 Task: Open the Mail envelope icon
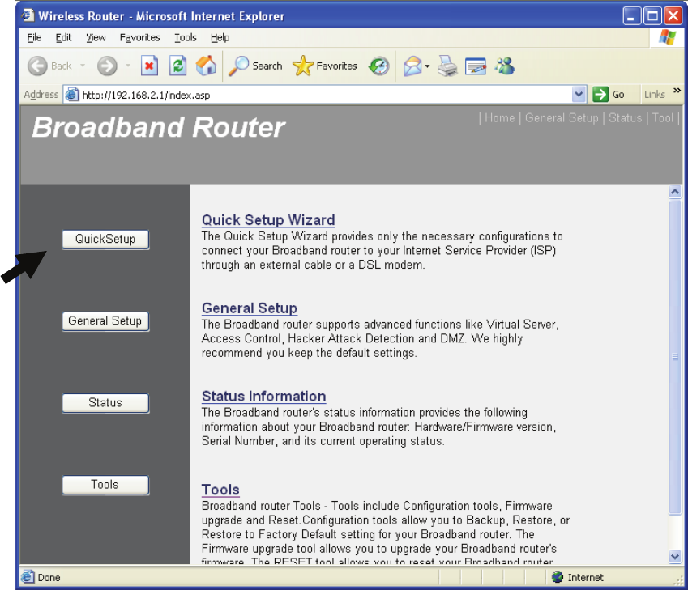412,66
